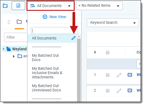Click the folder Filter input field
This screenshot has width=145, height=106.
pyautogui.click(x=16, y=37)
